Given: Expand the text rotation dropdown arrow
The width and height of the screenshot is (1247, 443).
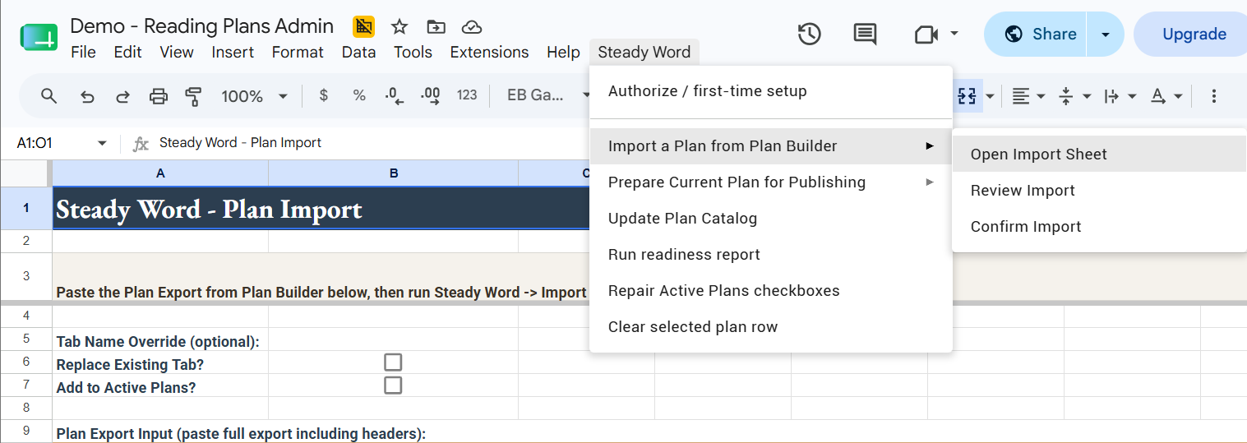Looking at the screenshot, I should pyautogui.click(x=1178, y=96).
